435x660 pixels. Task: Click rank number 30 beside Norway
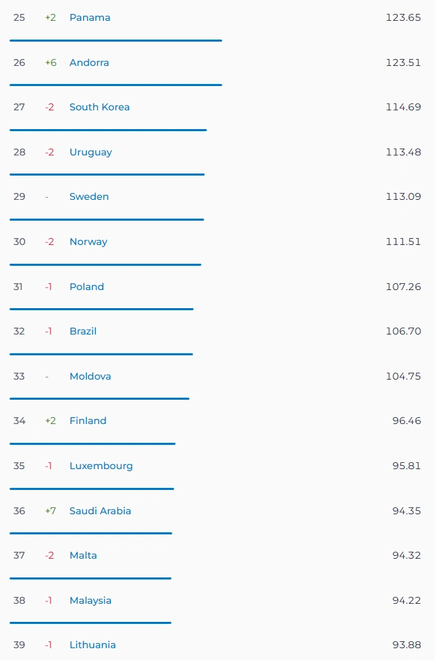coord(19,242)
